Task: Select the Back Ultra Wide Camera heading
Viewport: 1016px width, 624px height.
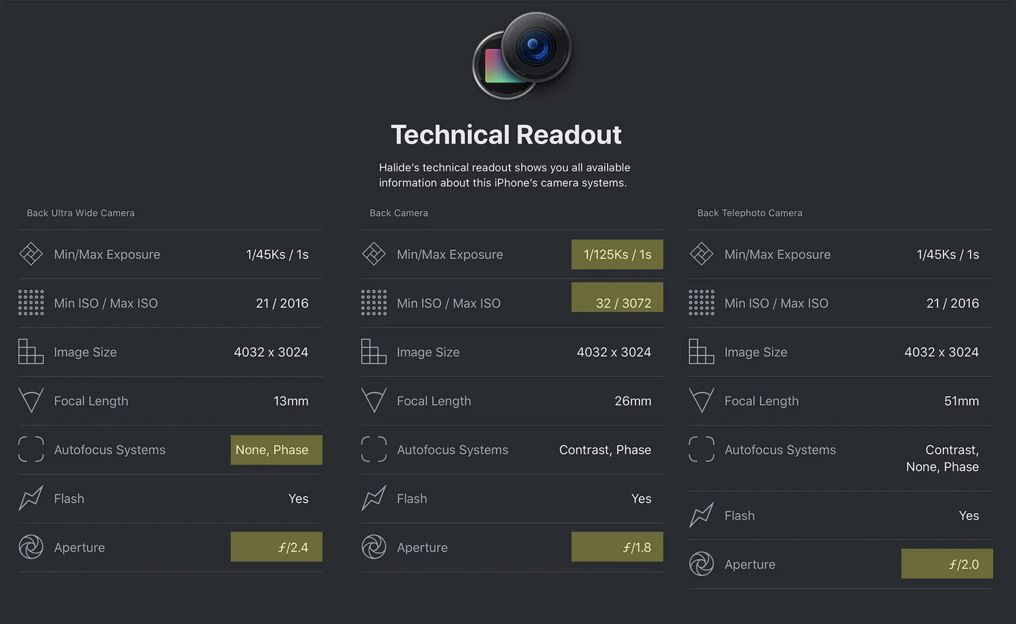Action: coord(81,213)
